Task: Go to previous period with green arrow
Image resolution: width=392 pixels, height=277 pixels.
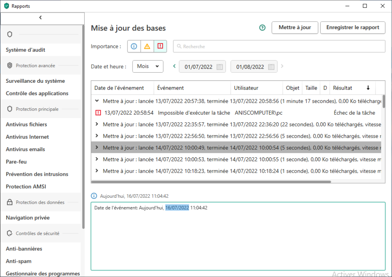Action: pos(174,66)
